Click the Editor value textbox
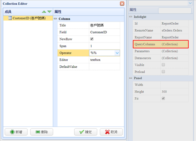196x141 pixels. (95, 60)
